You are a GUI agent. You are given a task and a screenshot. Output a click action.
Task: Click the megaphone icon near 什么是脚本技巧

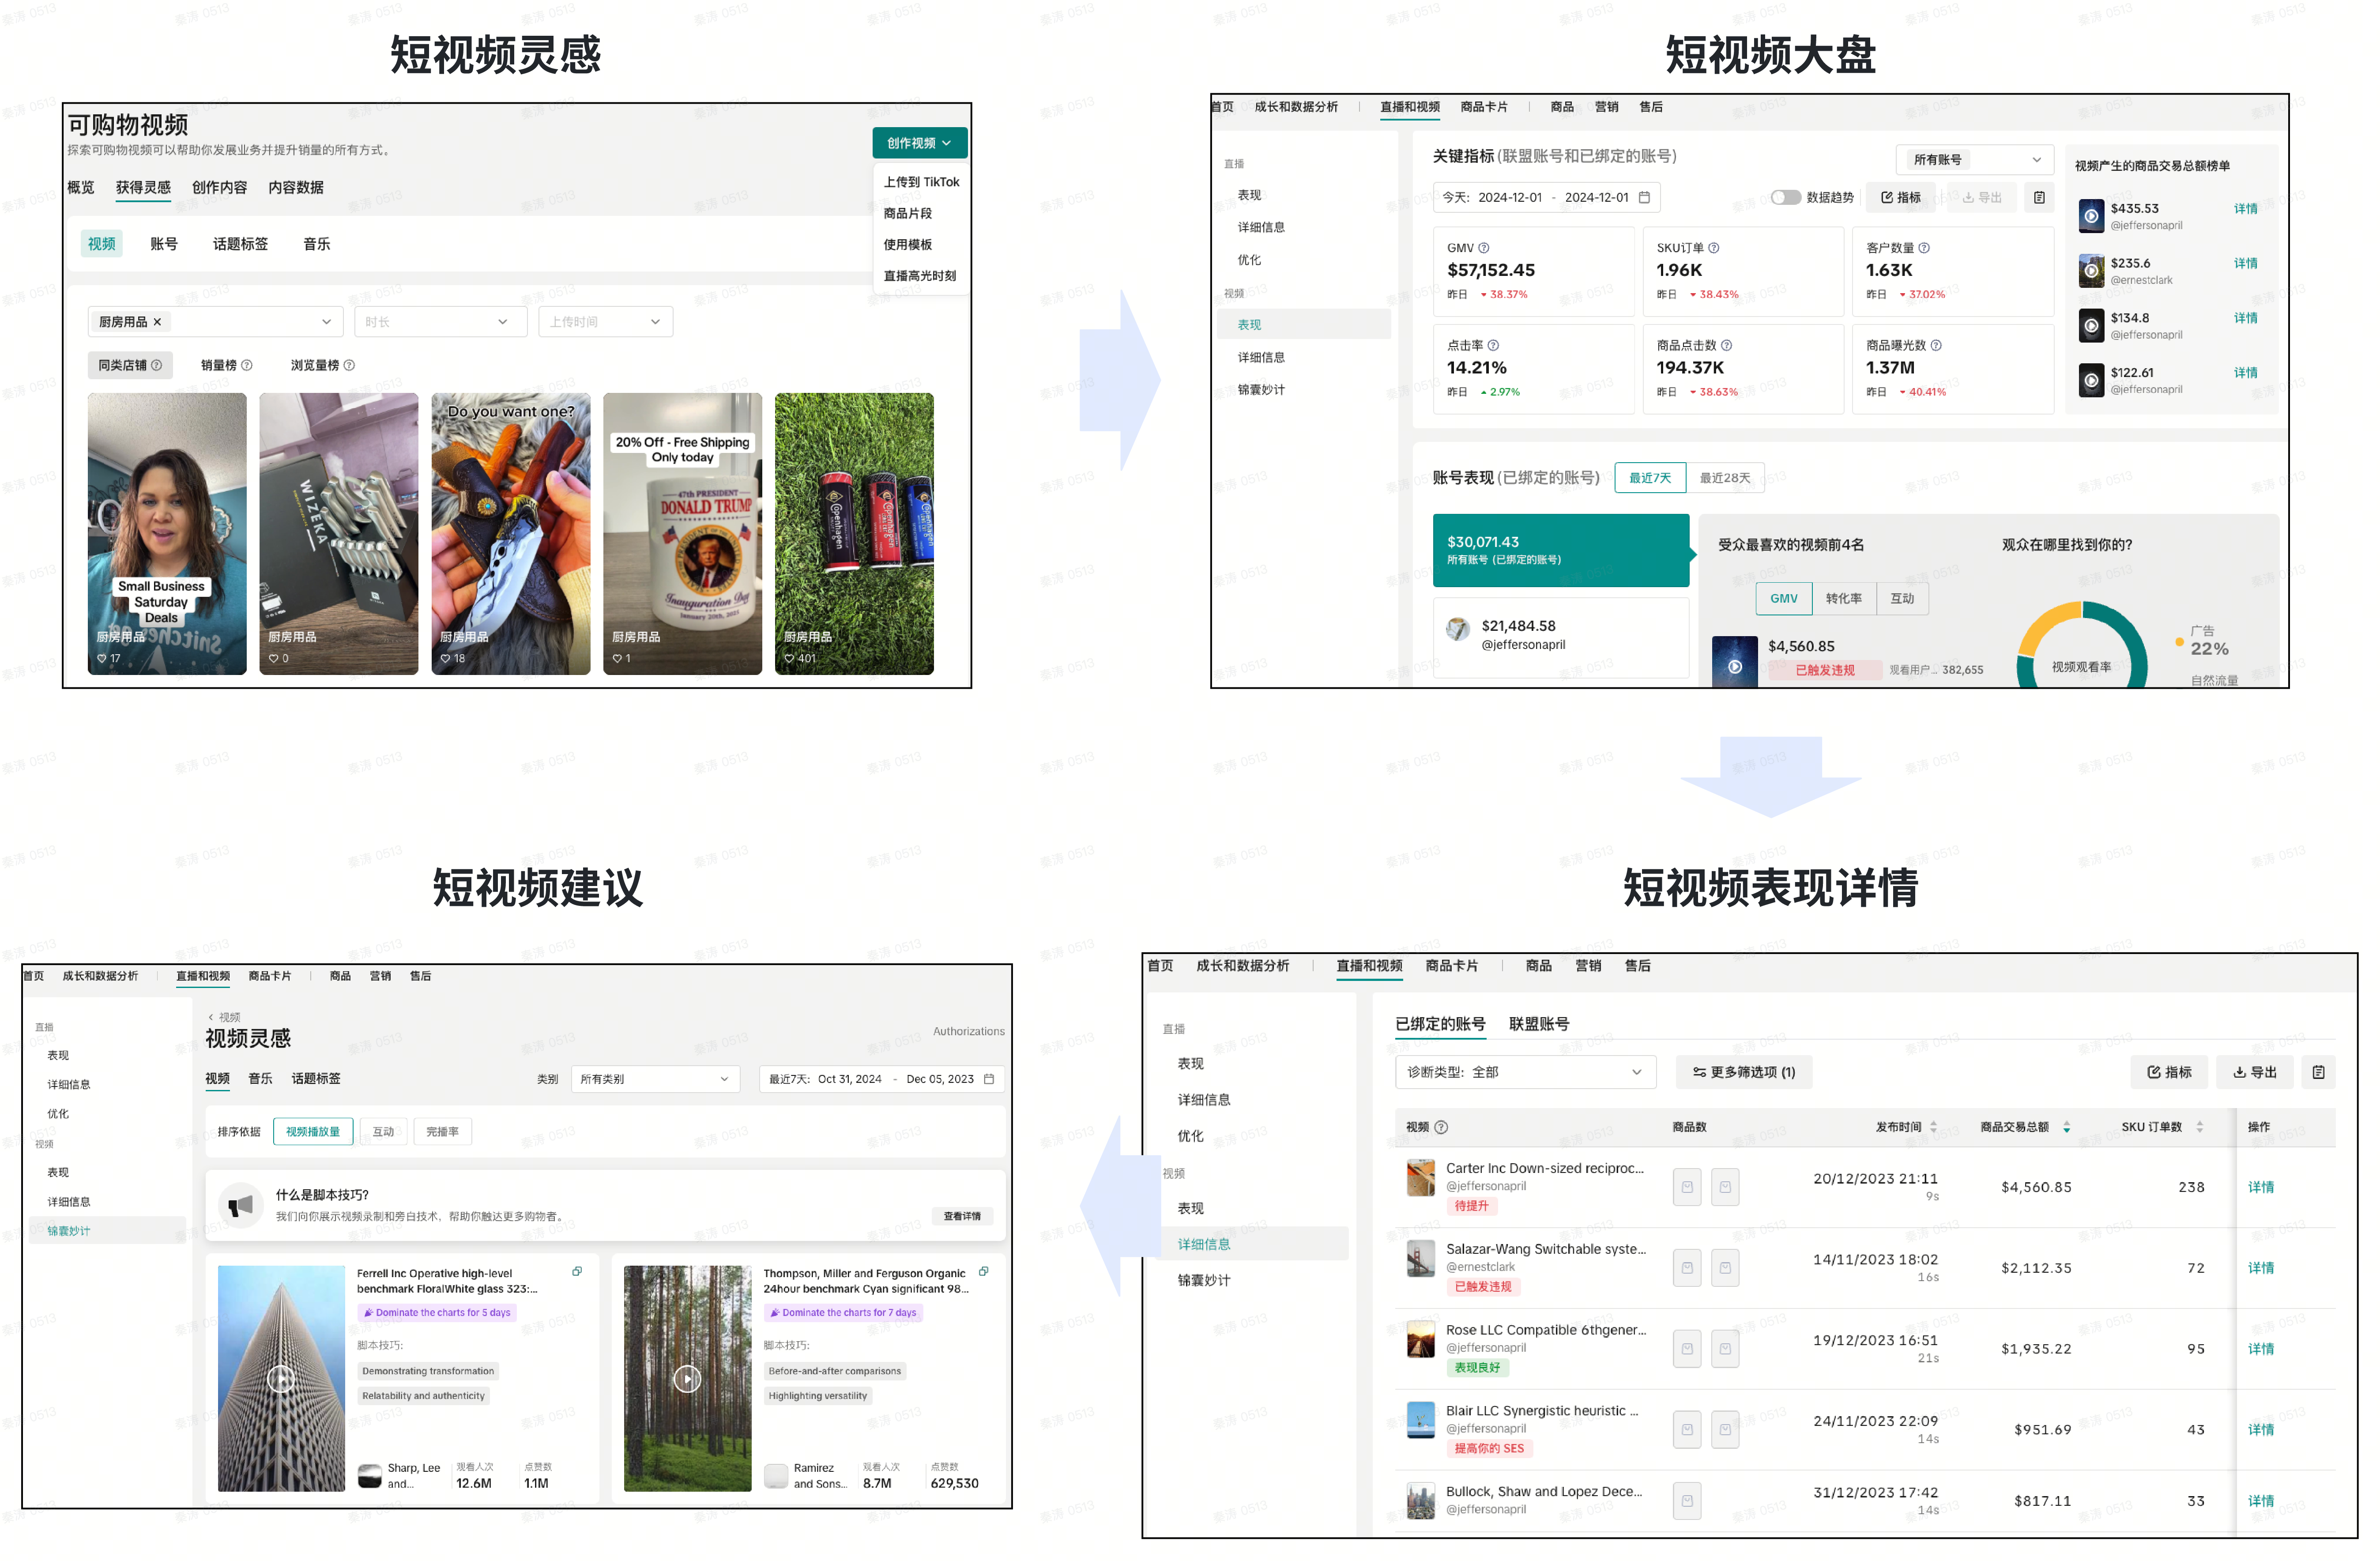(x=241, y=1207)
